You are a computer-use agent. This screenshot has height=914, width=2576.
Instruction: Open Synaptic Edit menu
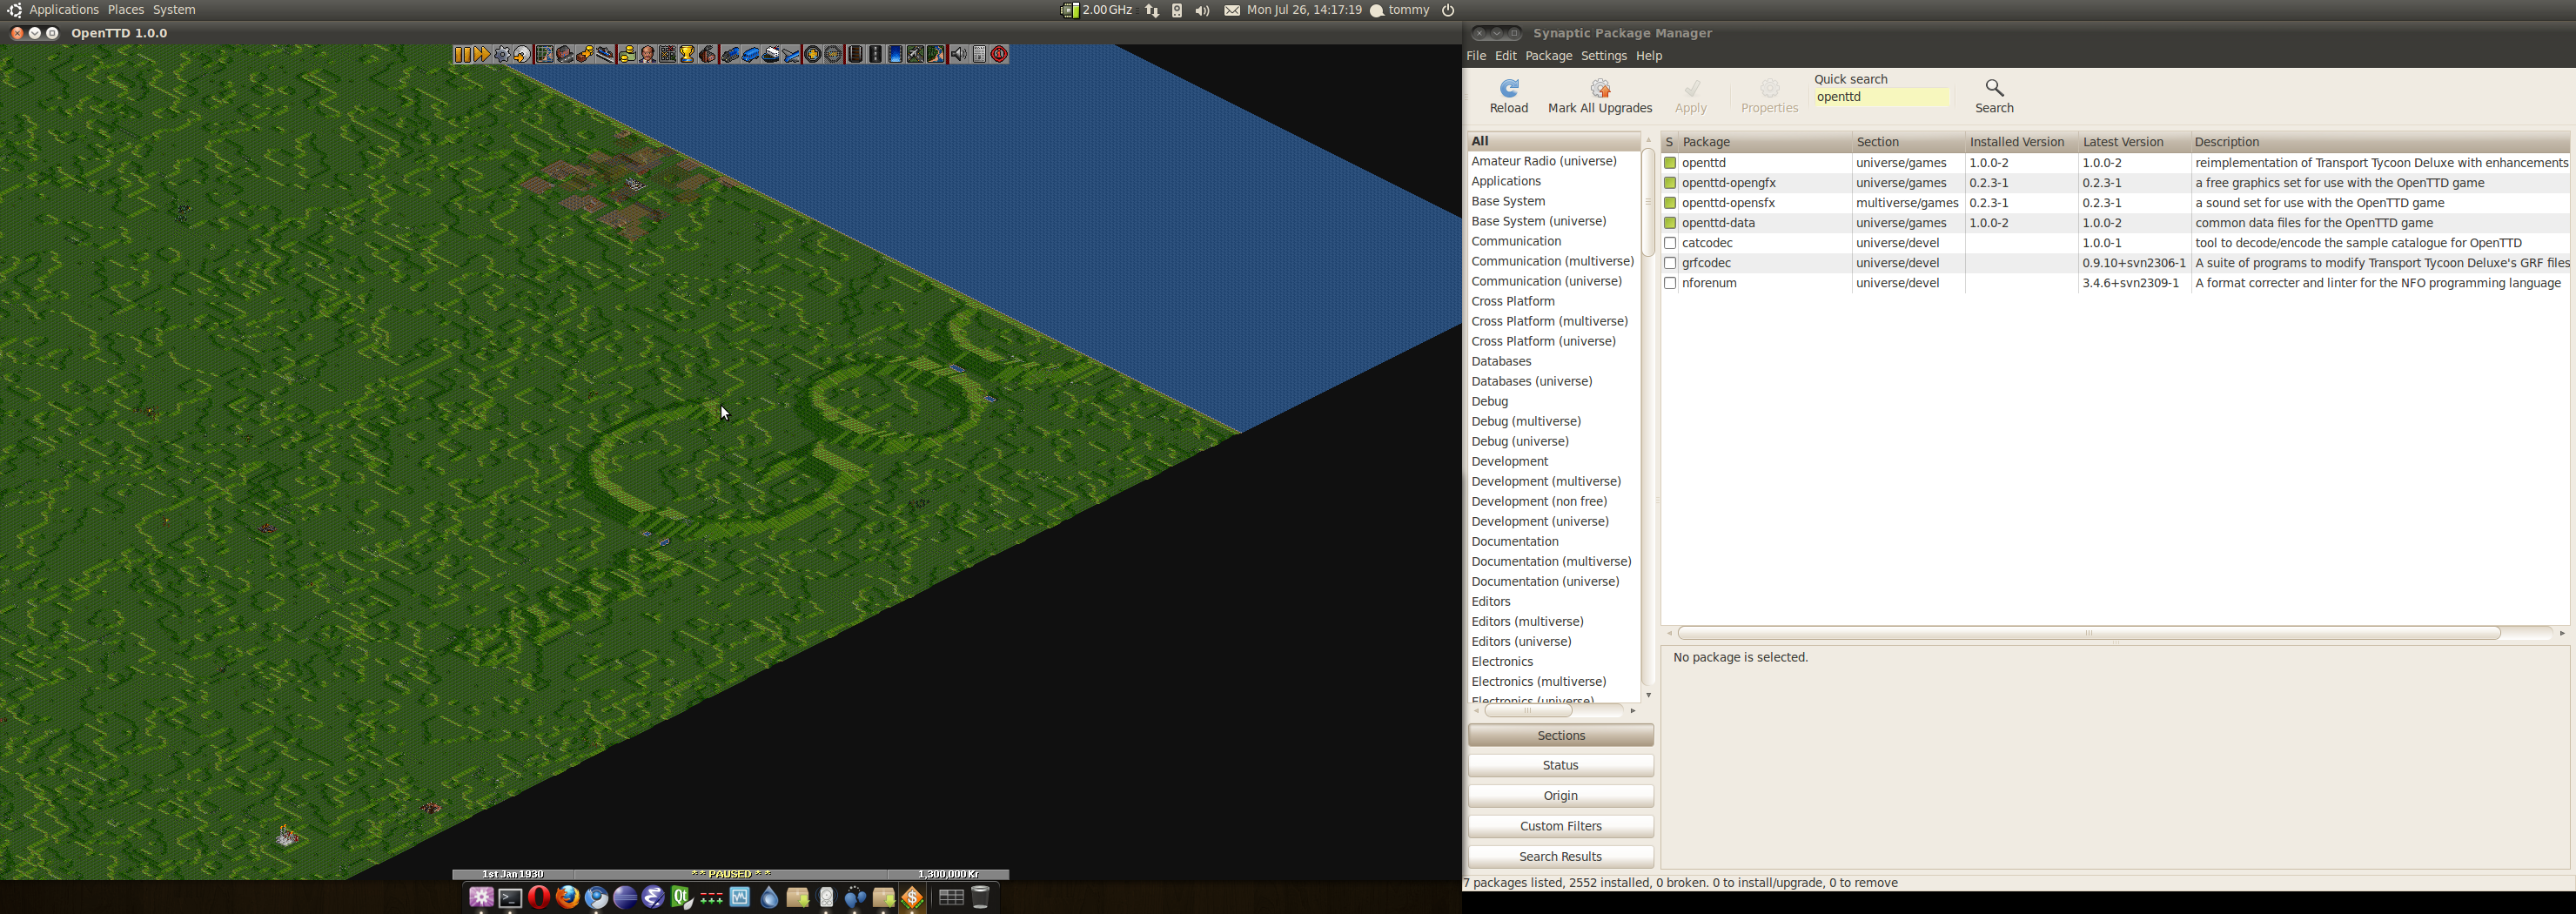click(x=1506, y=56)
